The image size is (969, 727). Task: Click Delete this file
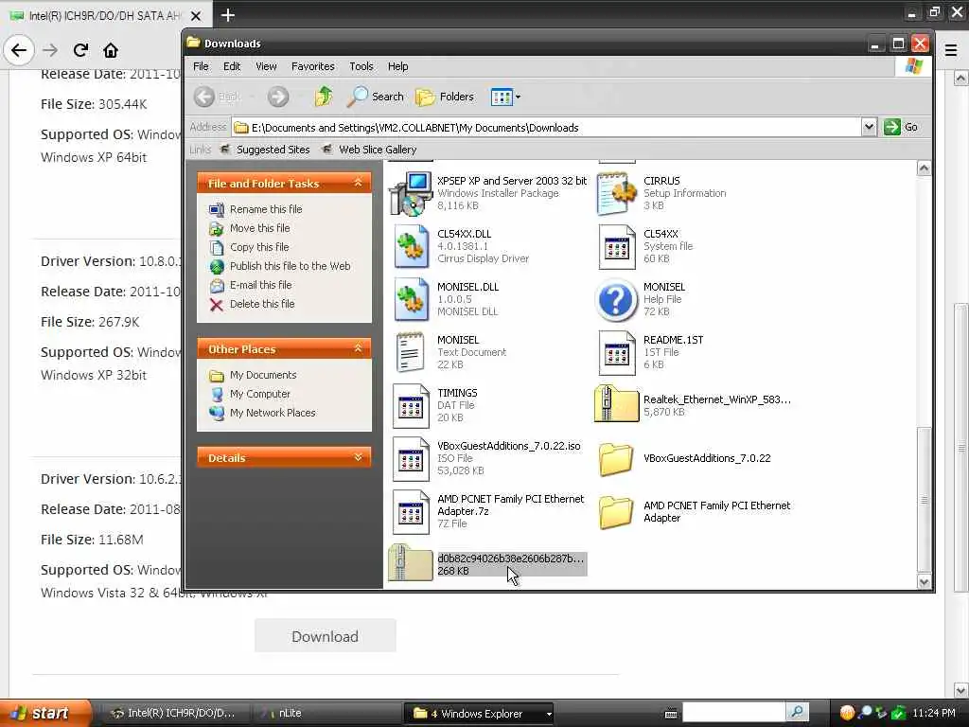[x=262, y=304]
